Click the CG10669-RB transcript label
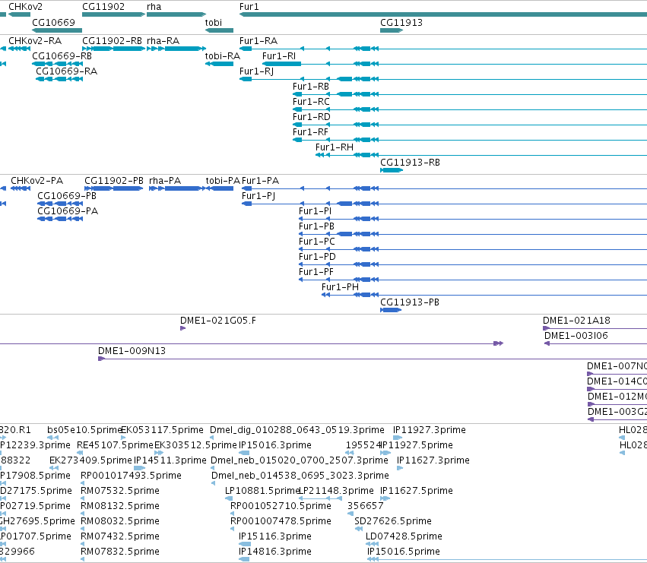 click(62, 55)
